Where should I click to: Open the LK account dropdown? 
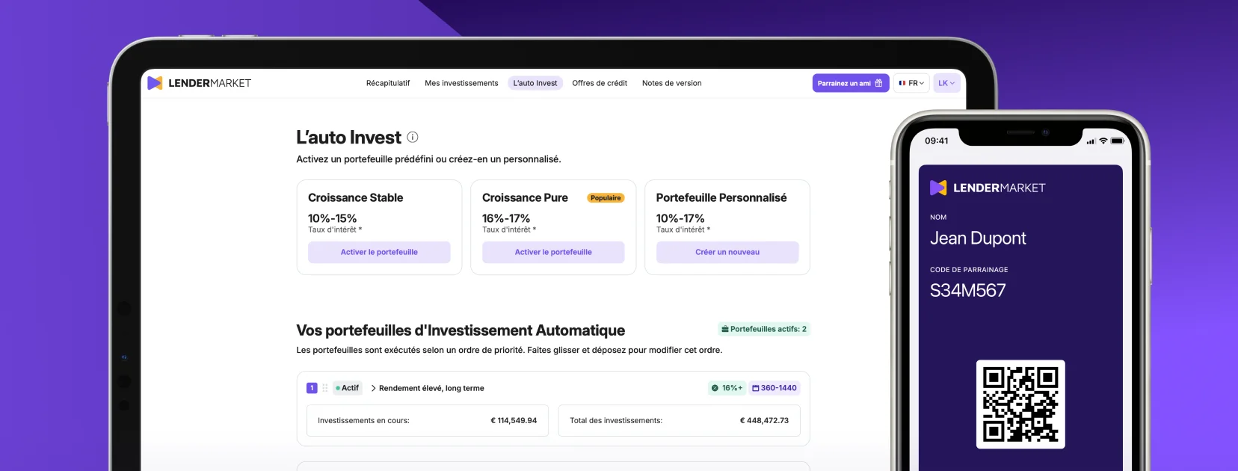click(x=946, y=83)
